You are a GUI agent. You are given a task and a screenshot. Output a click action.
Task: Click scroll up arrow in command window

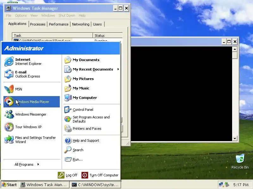point(235,49)
